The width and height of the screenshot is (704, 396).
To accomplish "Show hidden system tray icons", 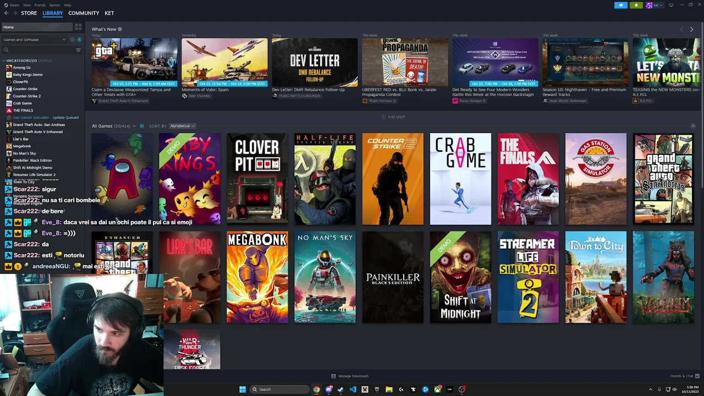I will pos(651,389).
